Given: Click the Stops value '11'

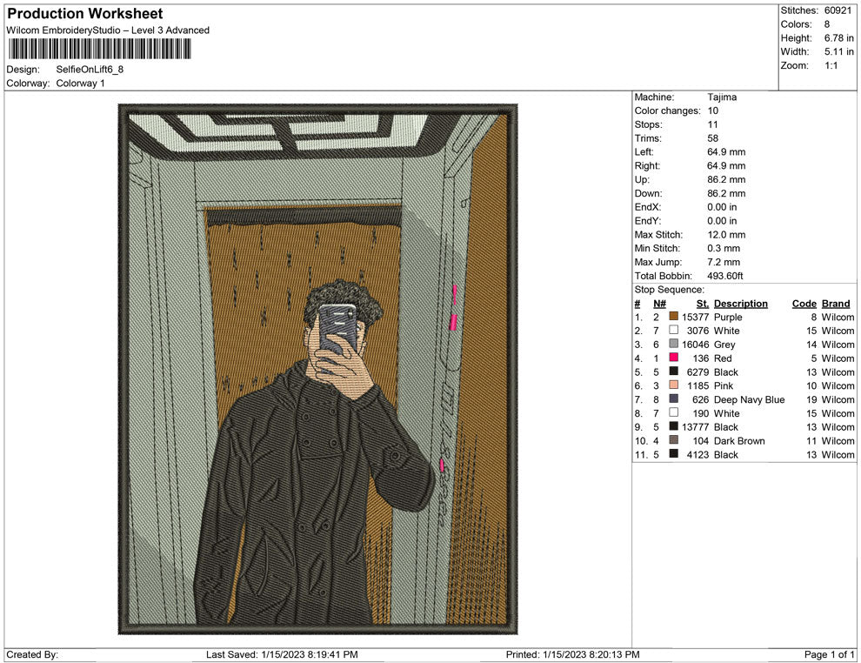Looking at the screenshot, I should (x=713, y=124).
